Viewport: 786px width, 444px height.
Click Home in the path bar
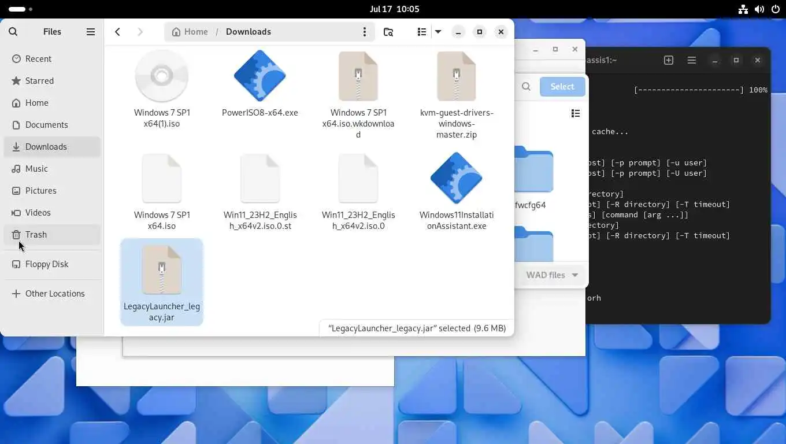coord(190,32)
